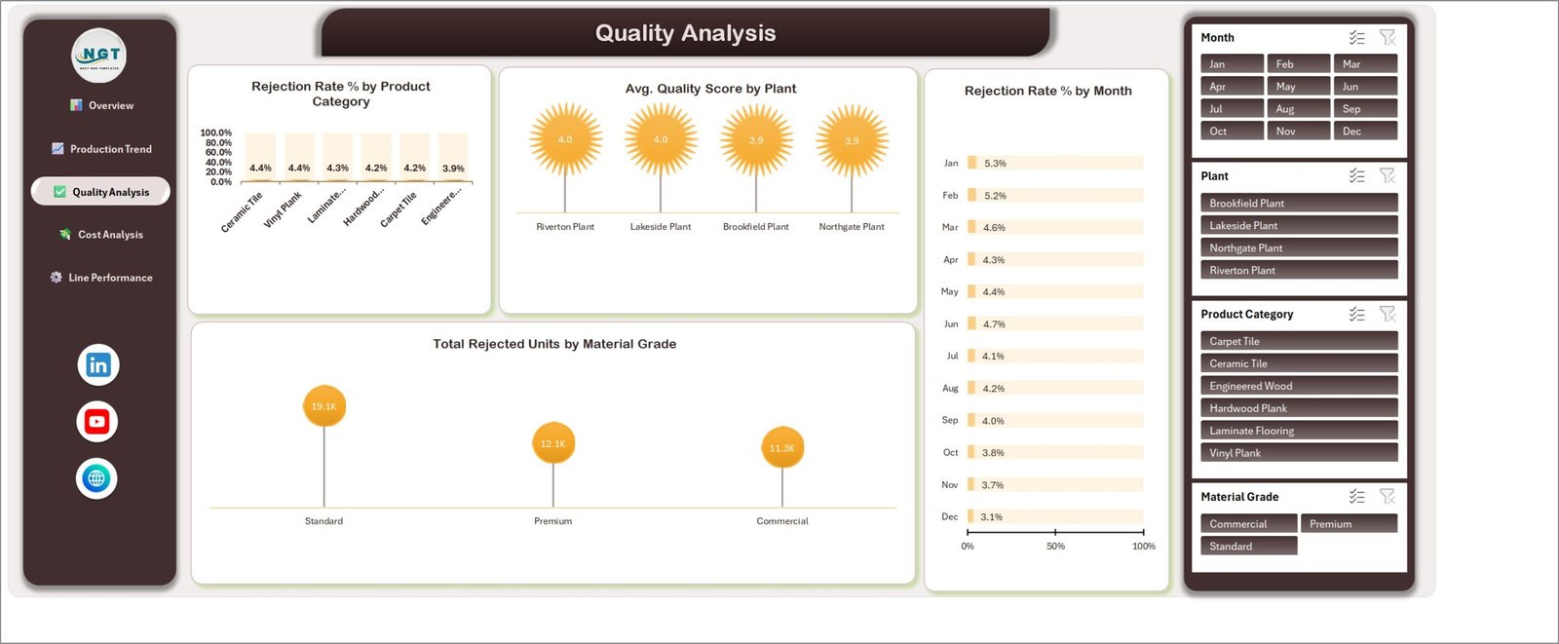Click the Overview page icon

coord(76,105)
